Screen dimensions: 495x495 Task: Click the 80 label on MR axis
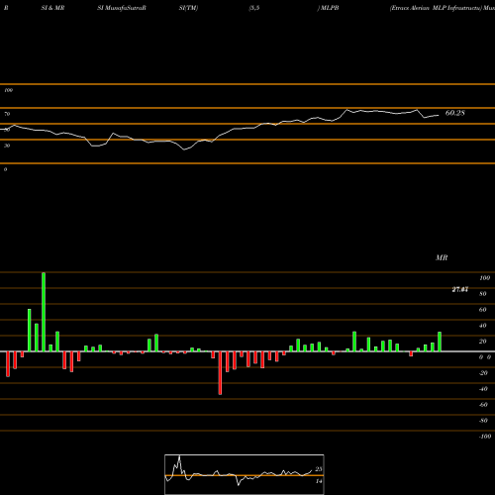tap(483, 294)
